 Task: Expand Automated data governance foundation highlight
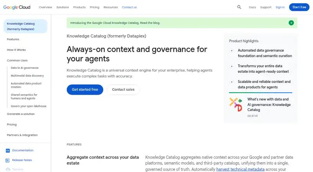point(232,50)
